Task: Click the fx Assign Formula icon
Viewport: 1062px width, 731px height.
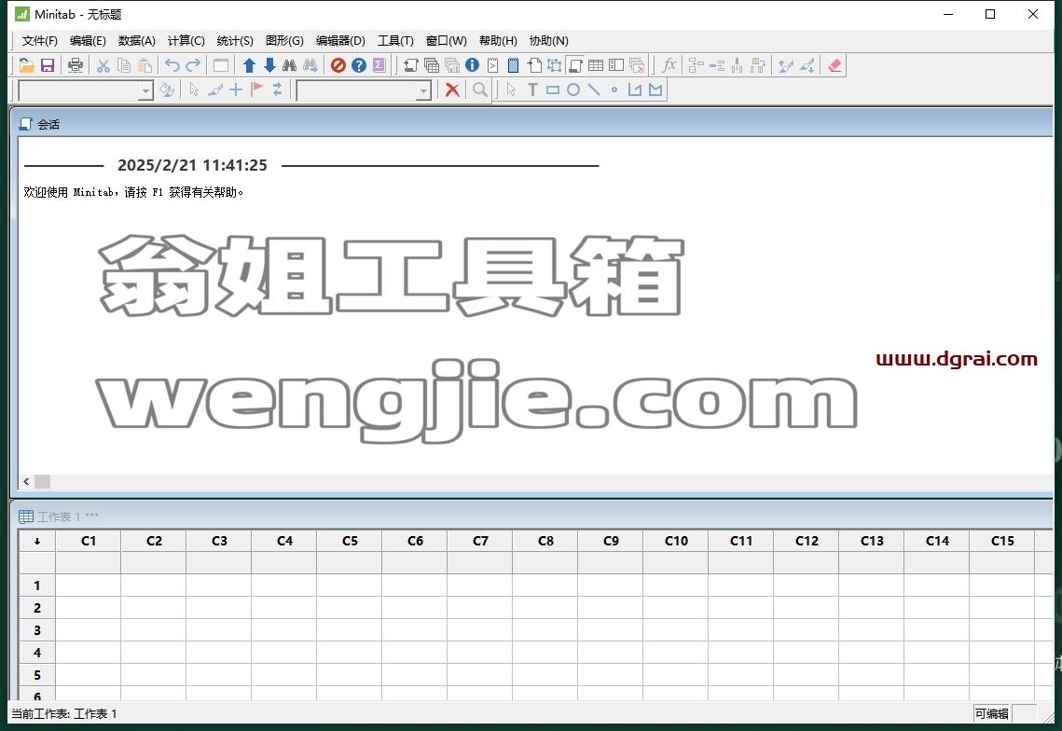Action: [669, 65]
